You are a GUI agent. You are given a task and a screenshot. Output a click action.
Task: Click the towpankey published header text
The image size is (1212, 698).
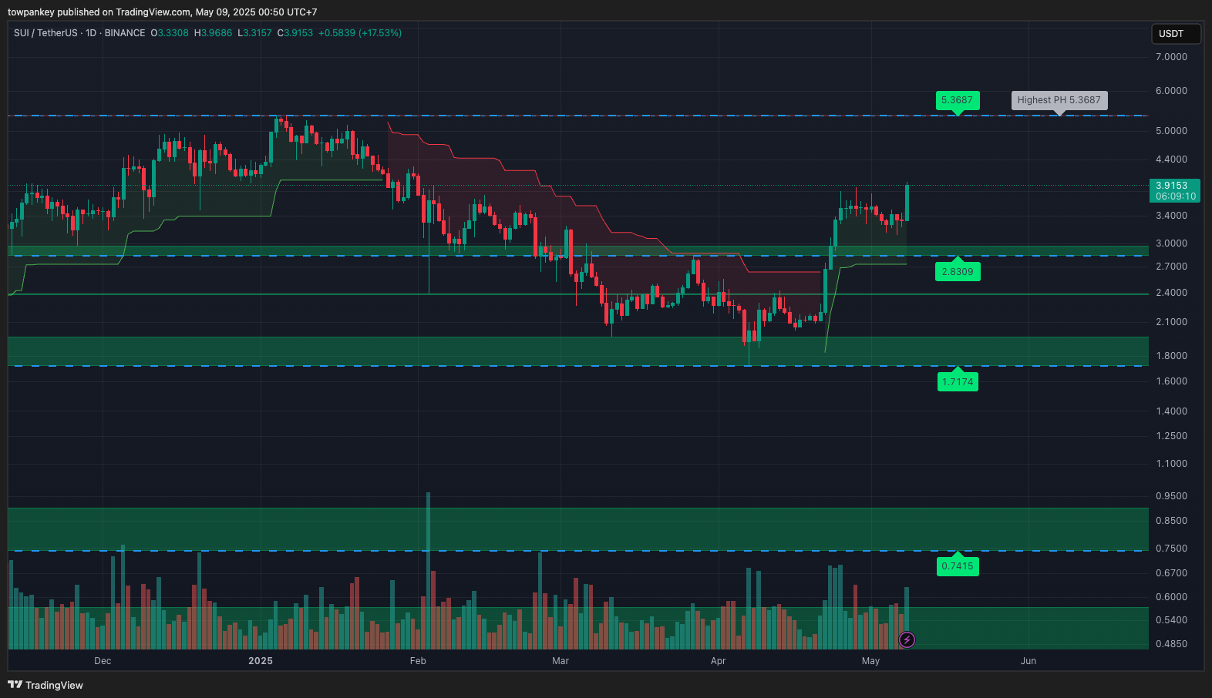pos(162,12)
